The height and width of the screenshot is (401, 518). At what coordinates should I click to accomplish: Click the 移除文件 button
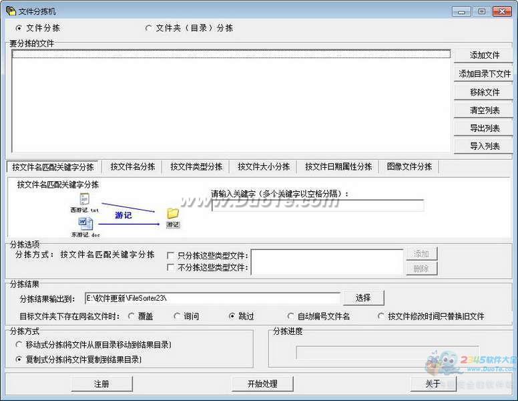coord(484,92)
